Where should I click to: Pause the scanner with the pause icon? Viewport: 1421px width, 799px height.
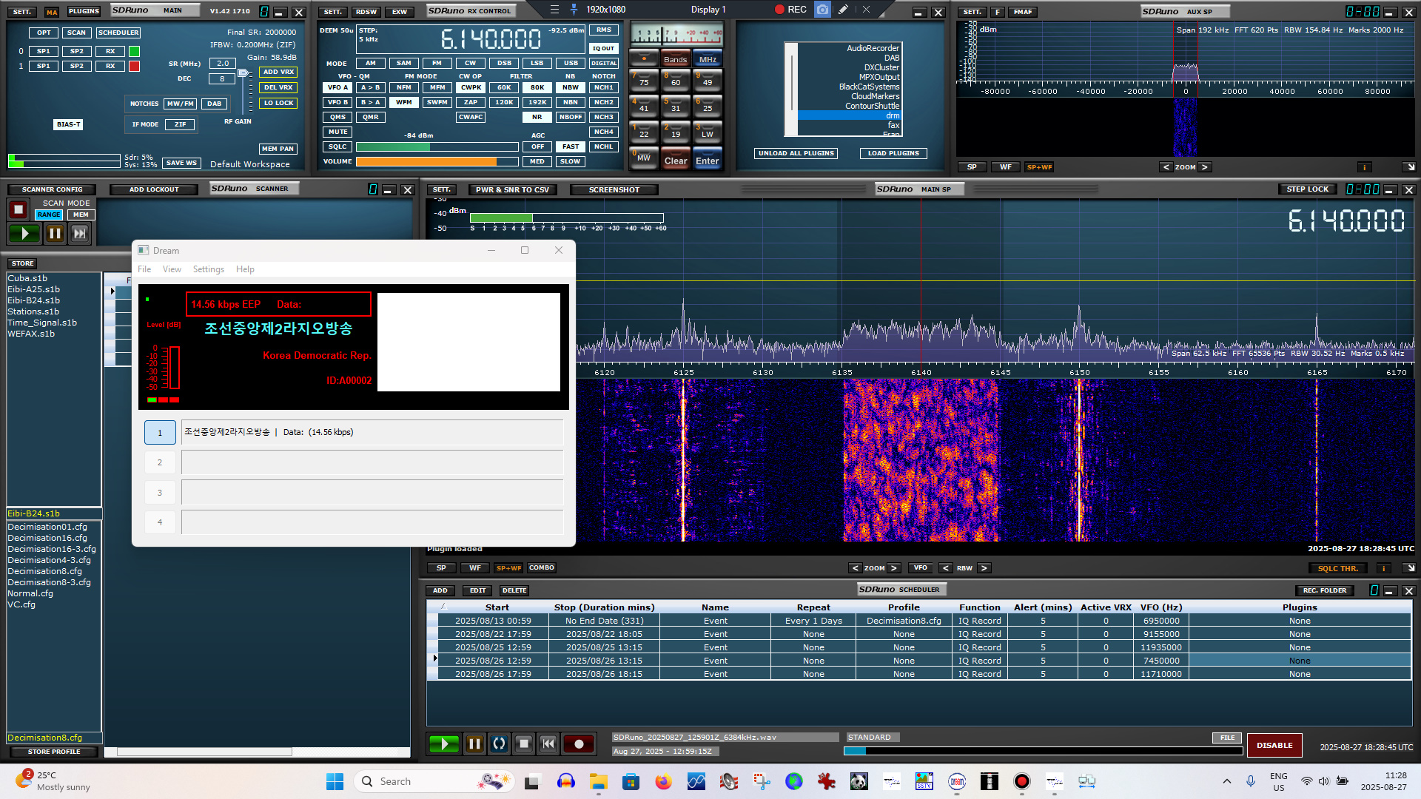click(55, 234)
